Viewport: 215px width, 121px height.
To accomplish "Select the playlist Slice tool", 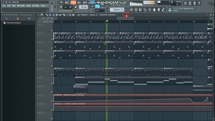I will [x=63, y=15].
